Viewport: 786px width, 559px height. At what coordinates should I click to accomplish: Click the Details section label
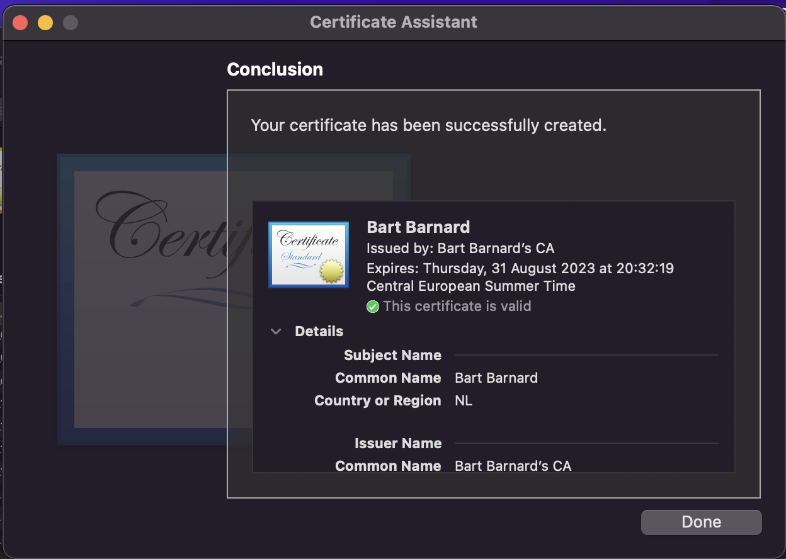[x=319, y=332]
